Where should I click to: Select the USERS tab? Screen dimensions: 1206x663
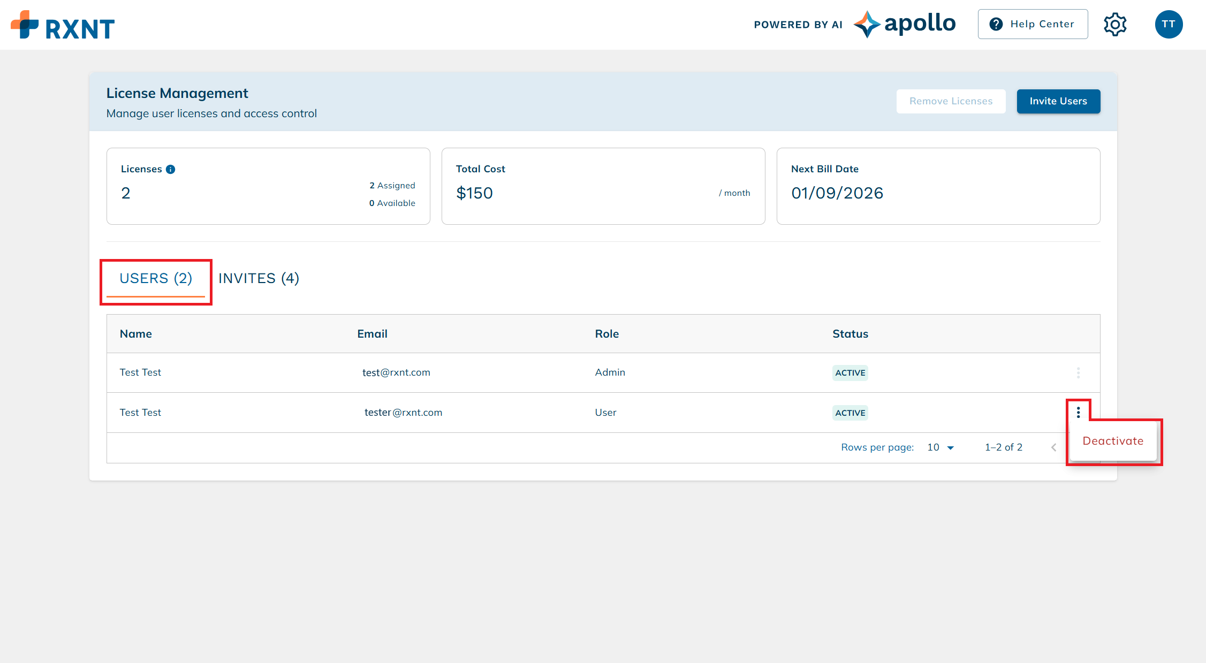(x=155, y=278)
